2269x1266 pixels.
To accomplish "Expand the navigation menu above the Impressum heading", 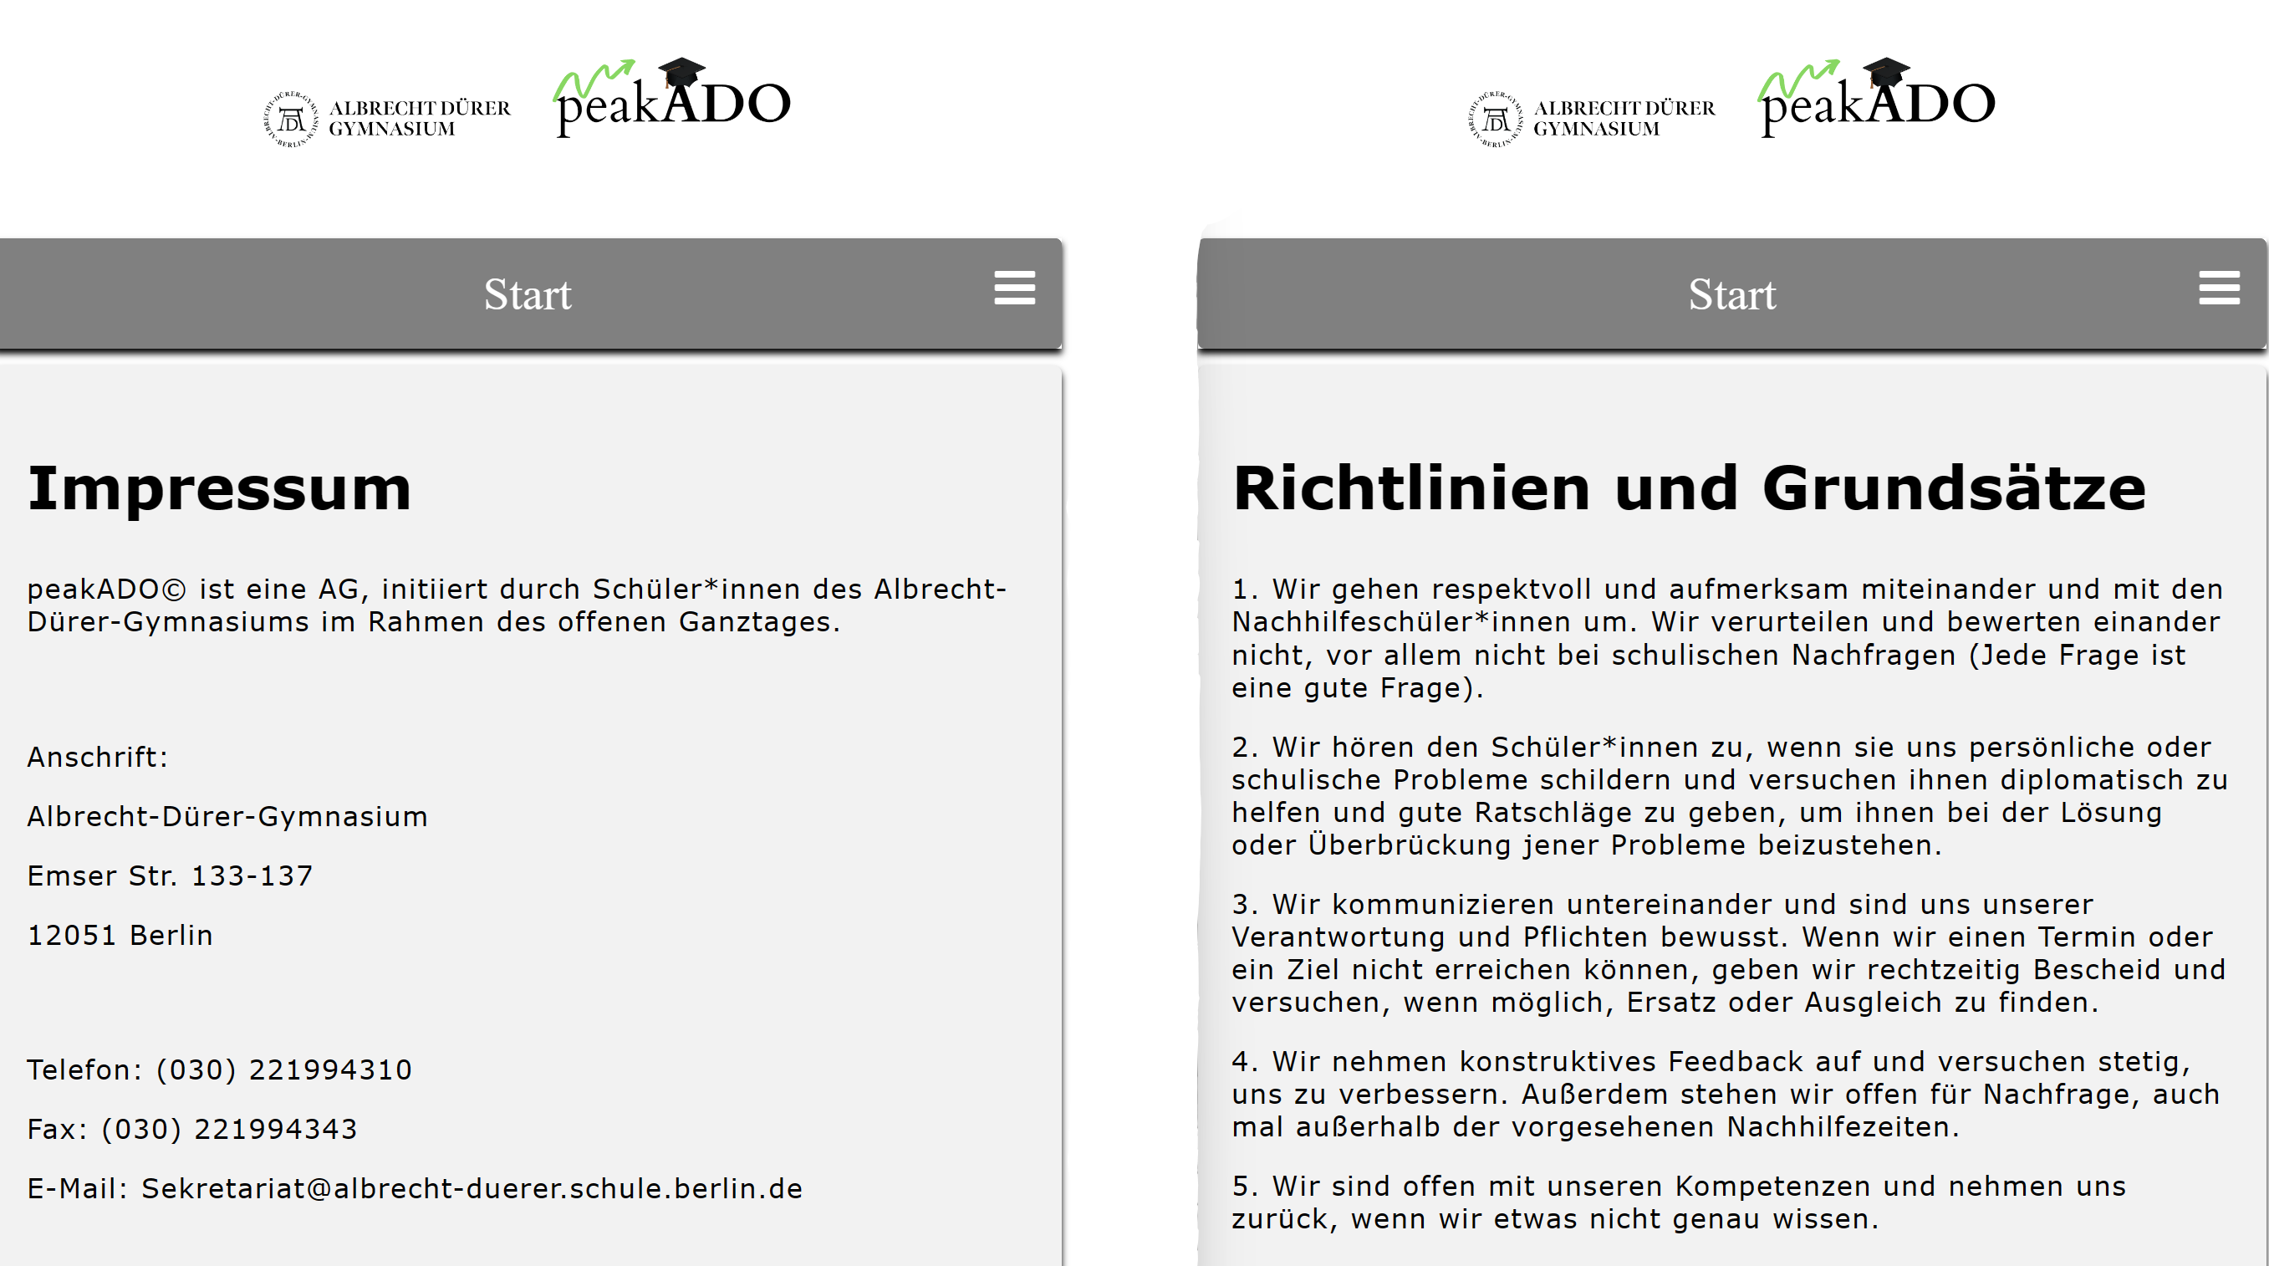I will [x=1014, y=288].
